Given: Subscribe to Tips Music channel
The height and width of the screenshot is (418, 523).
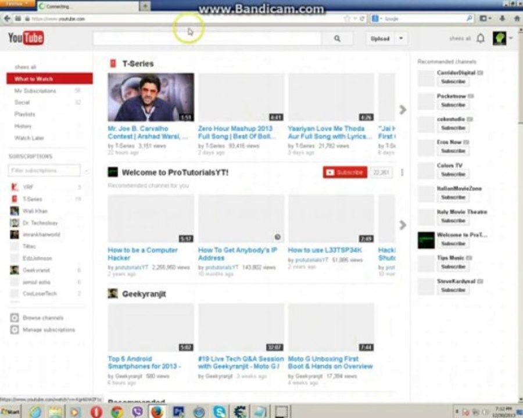Looking at the screenshot, I should coord(453,266).
